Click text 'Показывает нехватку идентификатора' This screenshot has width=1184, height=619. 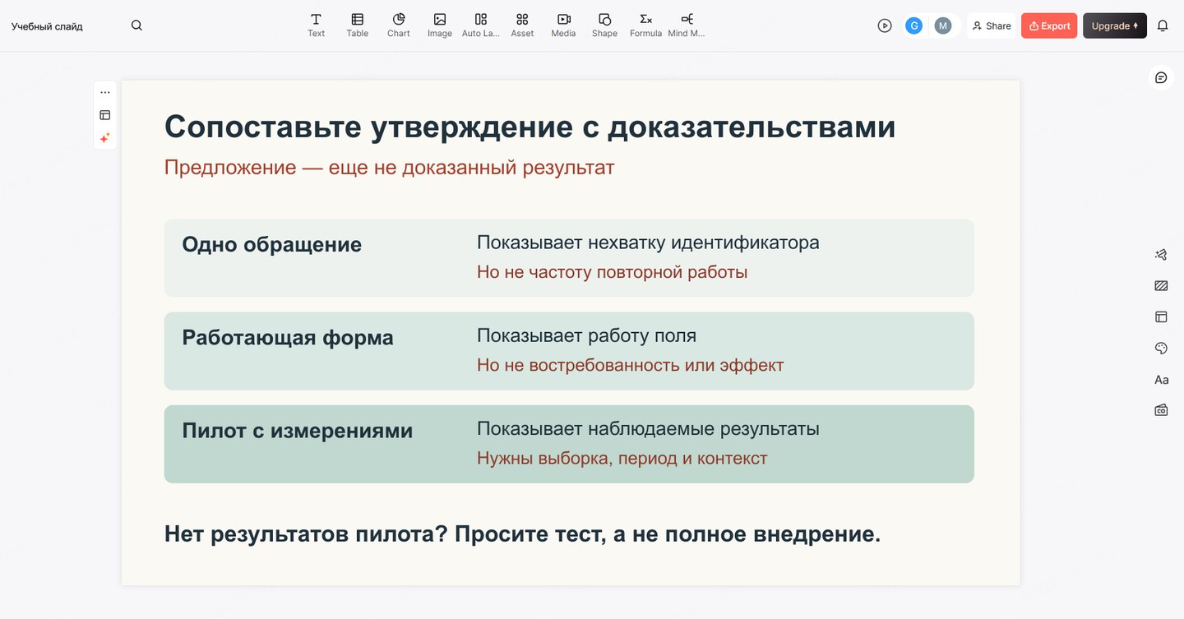click(x=648, y=243)
